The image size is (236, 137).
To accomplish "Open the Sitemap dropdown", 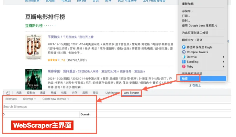I will [x=29, y=99].
